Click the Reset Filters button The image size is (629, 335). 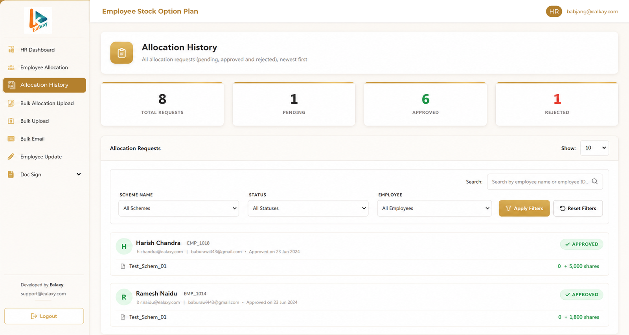coord(578,208)
